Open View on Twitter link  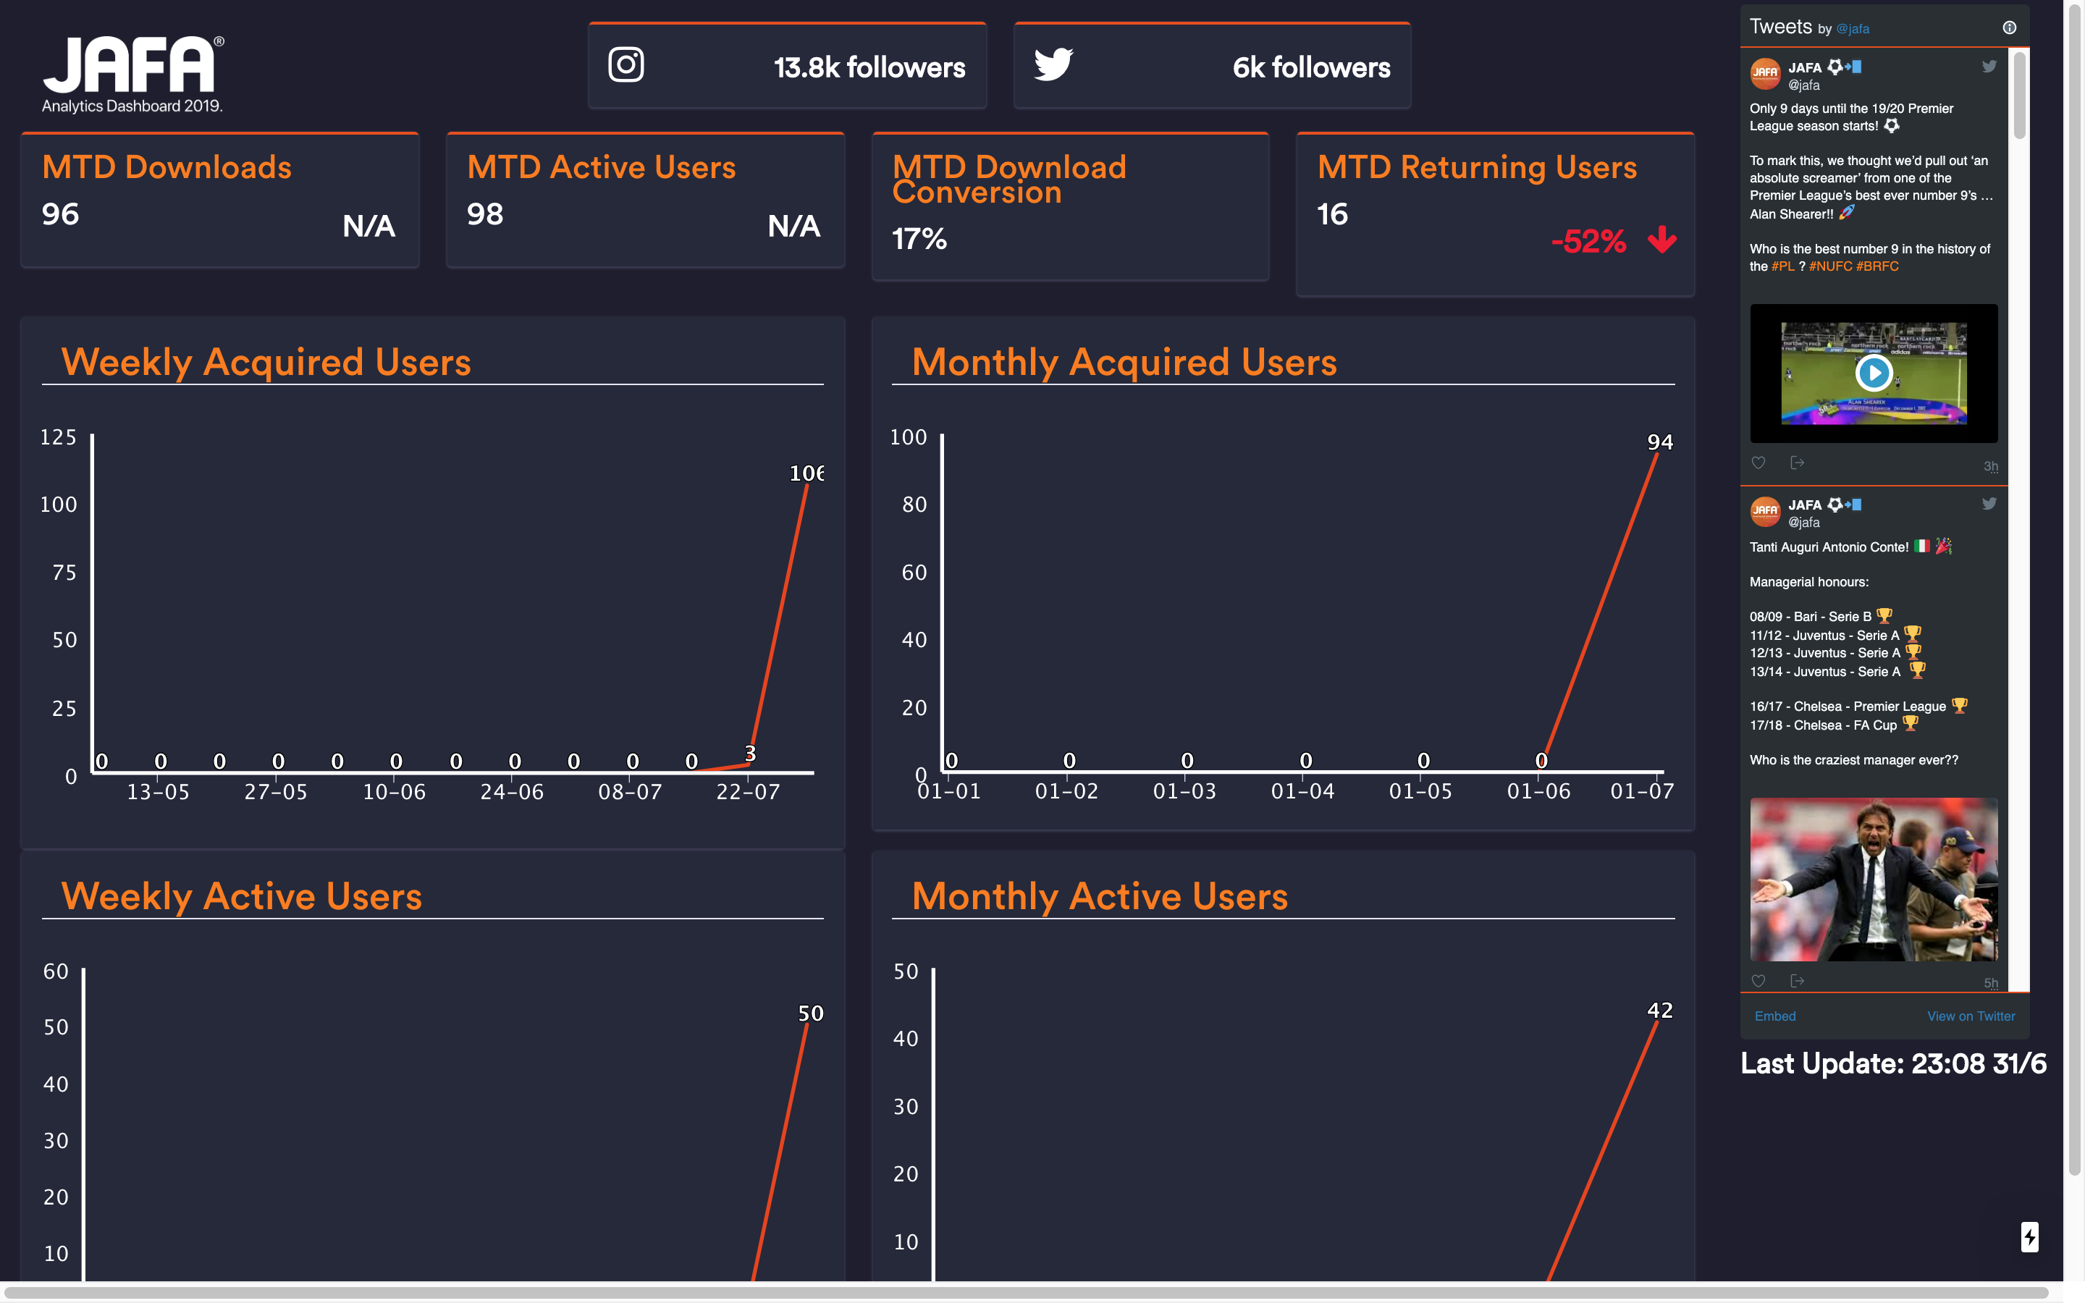pos(1971,1016)
